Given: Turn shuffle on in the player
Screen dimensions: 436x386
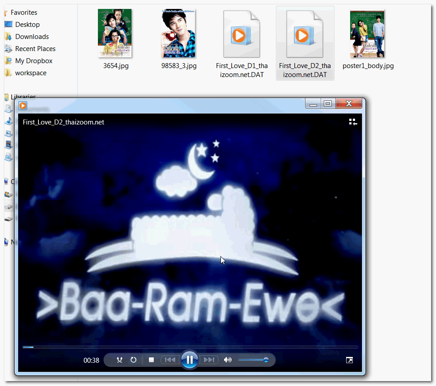Looking at the screenshot, I should point(119,360).
